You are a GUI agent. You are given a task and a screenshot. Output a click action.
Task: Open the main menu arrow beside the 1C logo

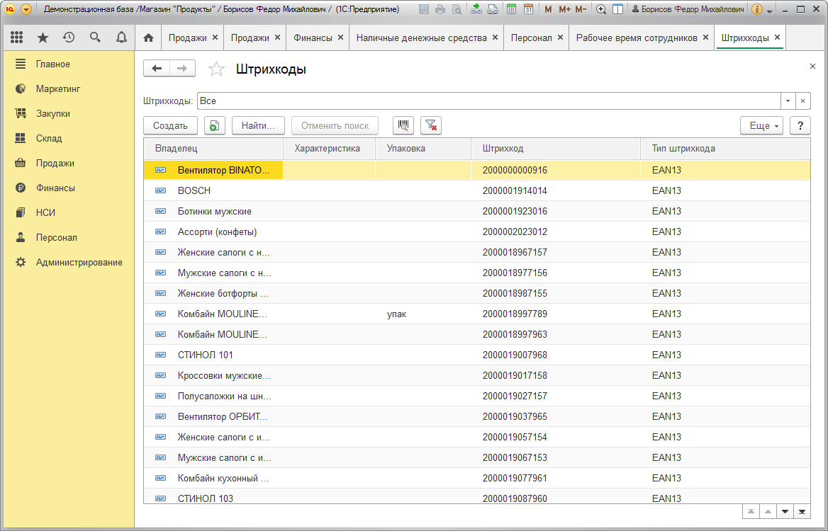coord(26,9)
